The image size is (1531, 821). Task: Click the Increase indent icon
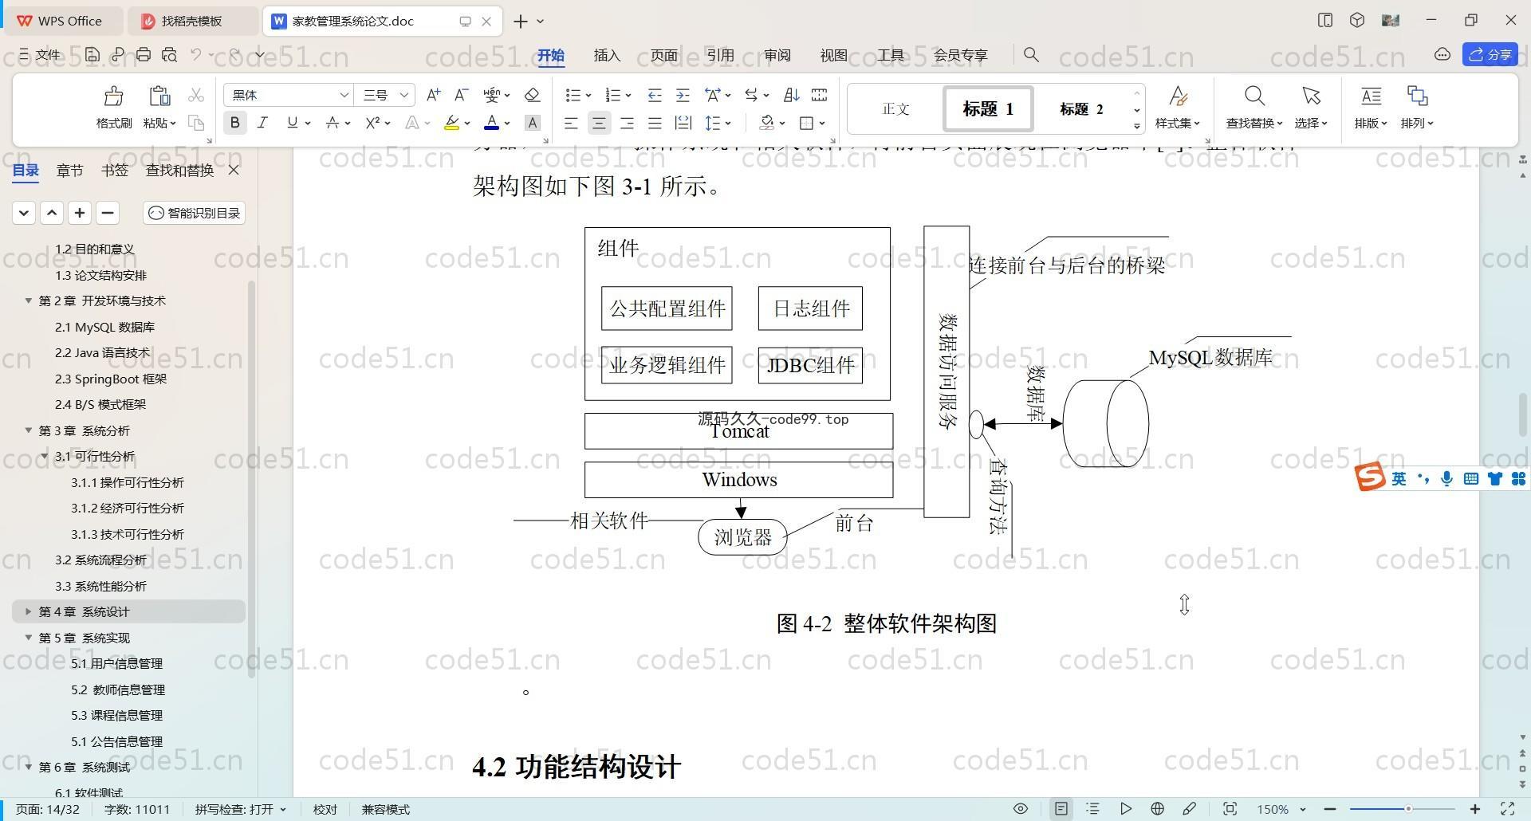pos(683,95)
